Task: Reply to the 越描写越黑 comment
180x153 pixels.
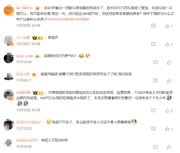Action: [x=155, y=81]
